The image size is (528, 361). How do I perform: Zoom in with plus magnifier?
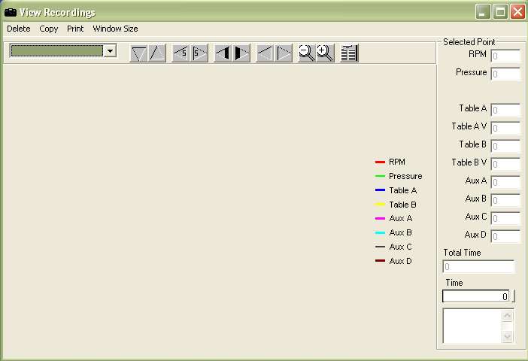pos(325,53)
